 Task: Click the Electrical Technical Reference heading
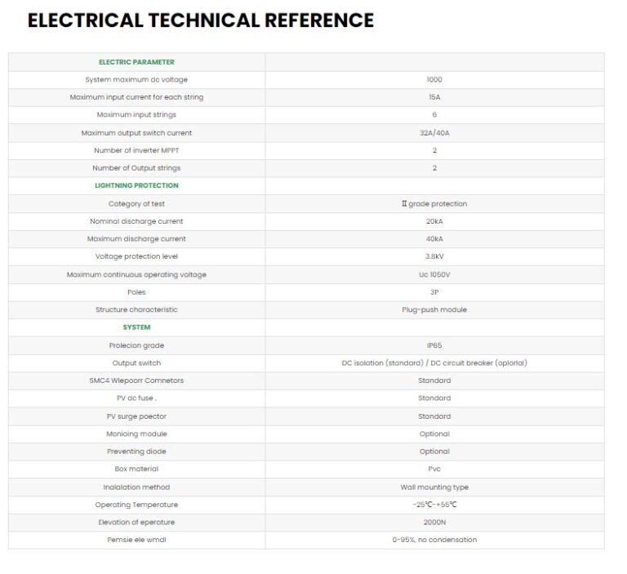click(201, 20)
